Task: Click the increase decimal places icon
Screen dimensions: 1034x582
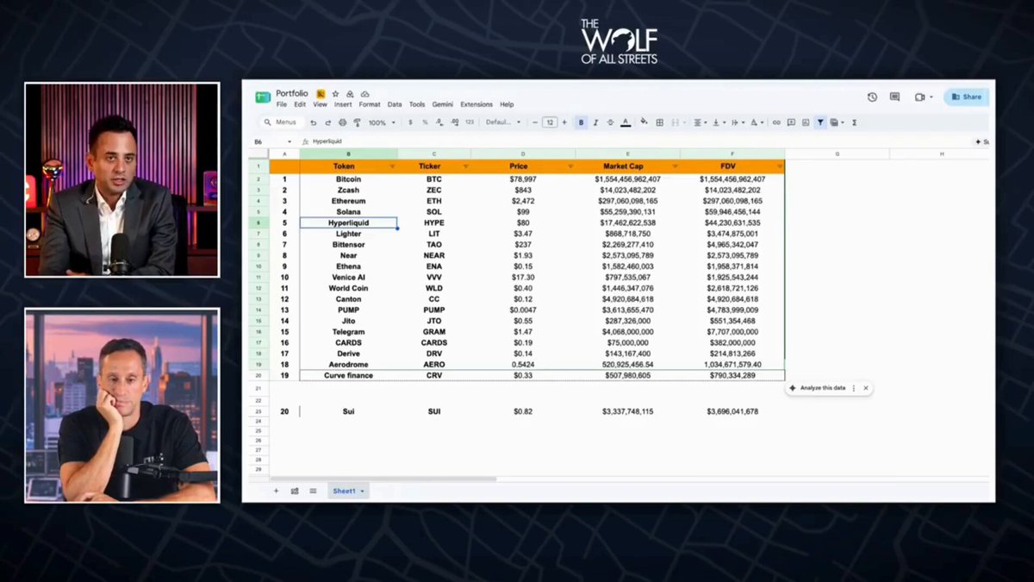Action: pos(454,122)
